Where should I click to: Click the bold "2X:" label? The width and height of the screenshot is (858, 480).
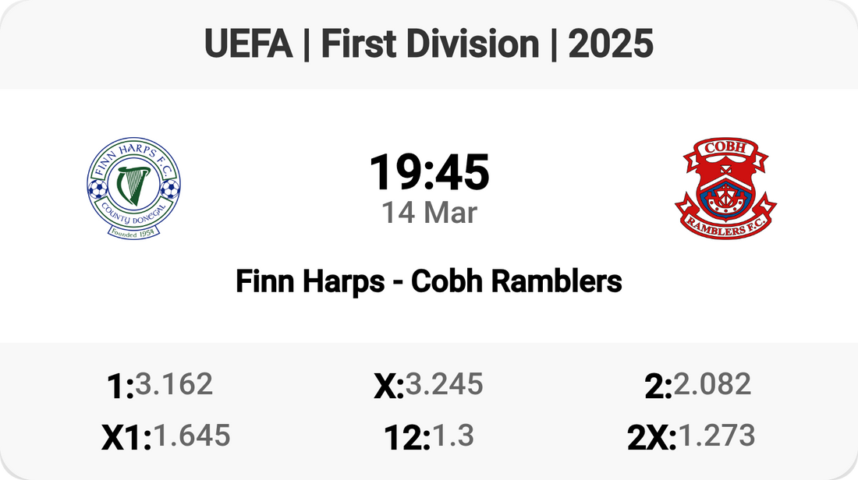(x=652, y=439)
